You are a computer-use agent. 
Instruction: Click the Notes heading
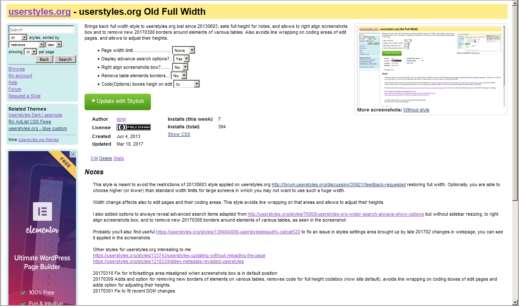[94, 172]
